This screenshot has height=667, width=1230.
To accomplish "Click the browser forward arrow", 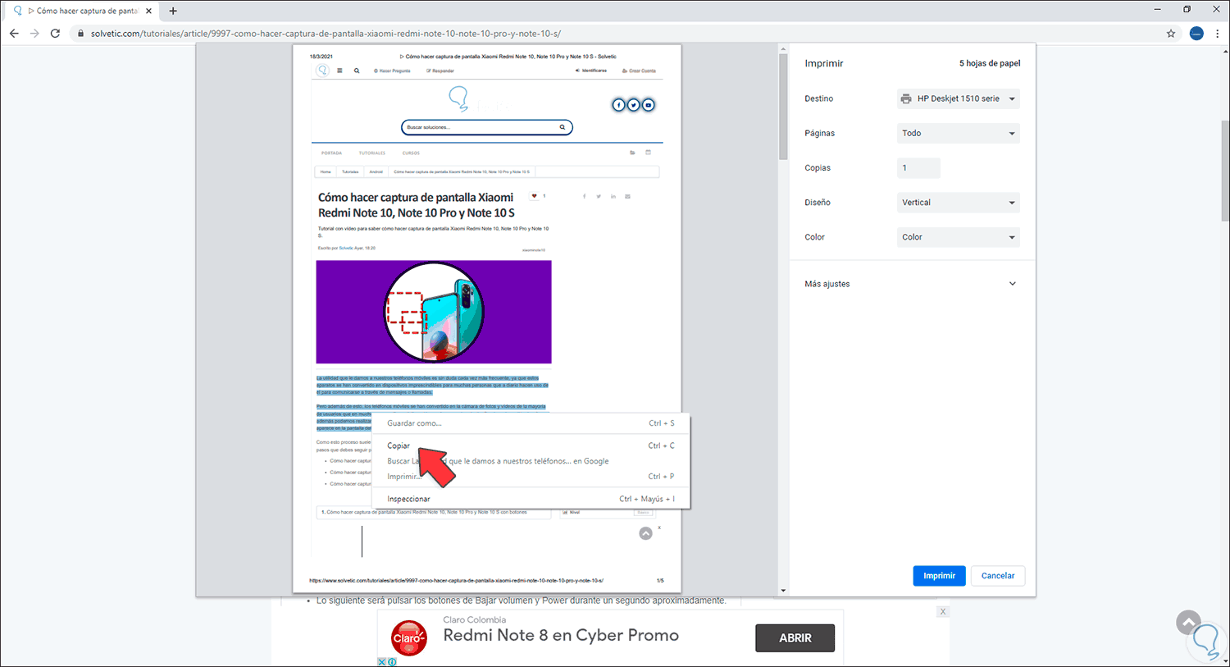I will (x=34, y=34).
